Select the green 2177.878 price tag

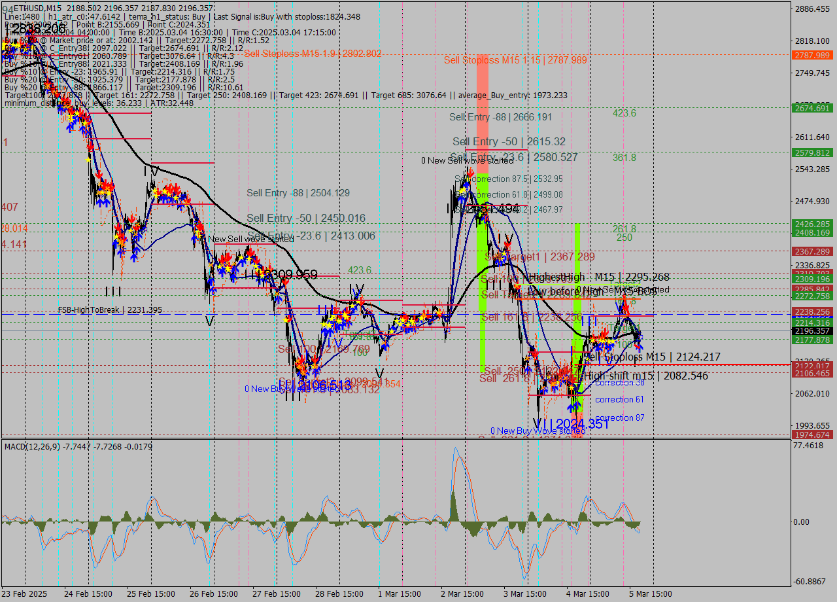coord(811,340)
